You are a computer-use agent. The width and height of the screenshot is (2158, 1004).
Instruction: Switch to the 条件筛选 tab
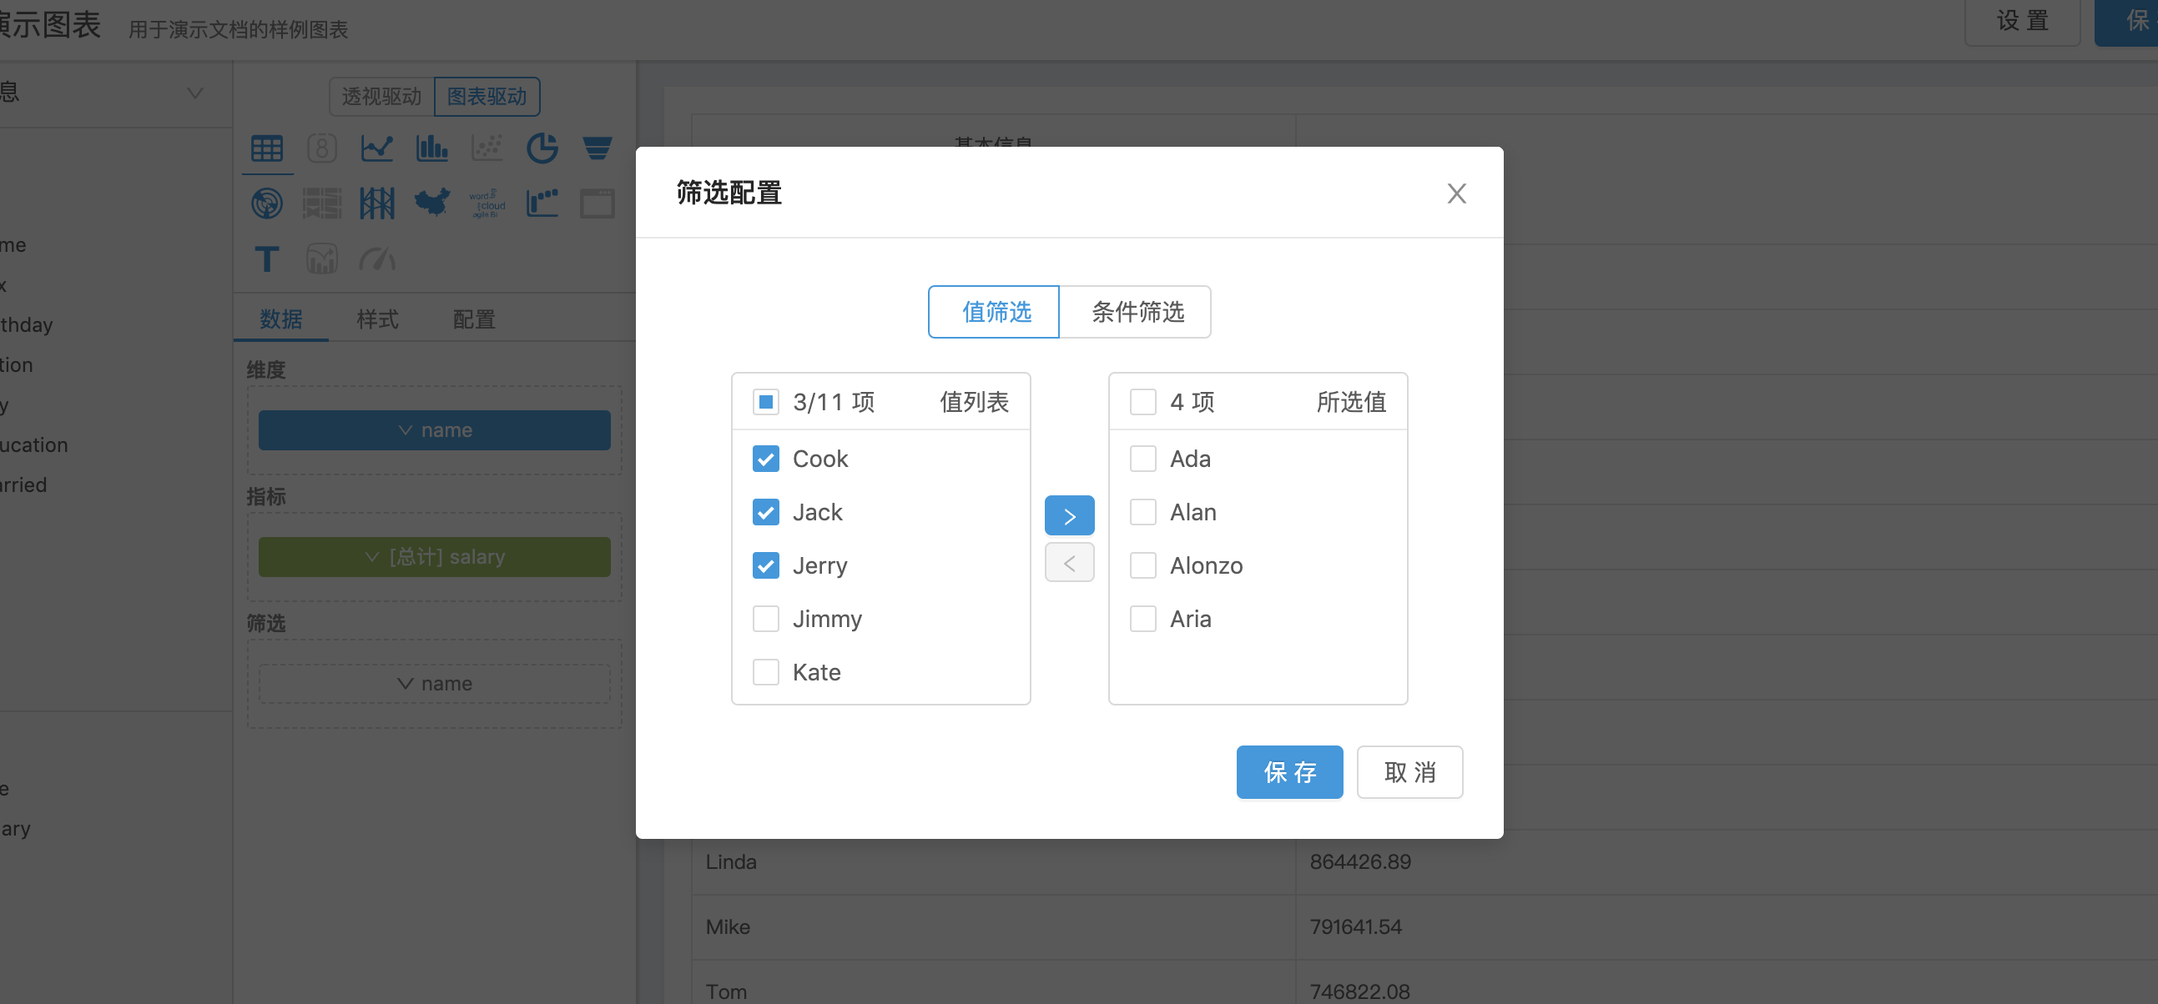point(1136,312)
